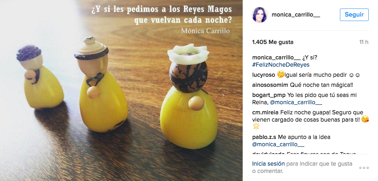This screenshot has width=378, height=181.
Task: Click the thinking face emoji in lucyroso comment
Action: 281,74
